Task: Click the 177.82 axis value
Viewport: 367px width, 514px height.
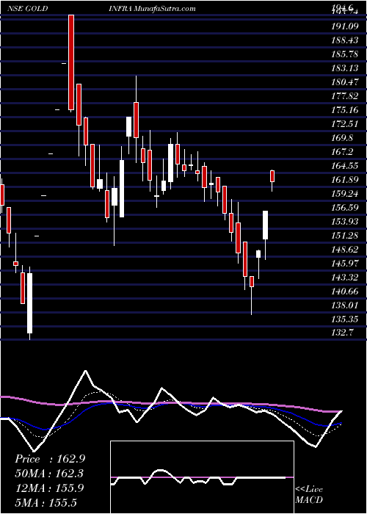Action: click(x=344, y=95)
